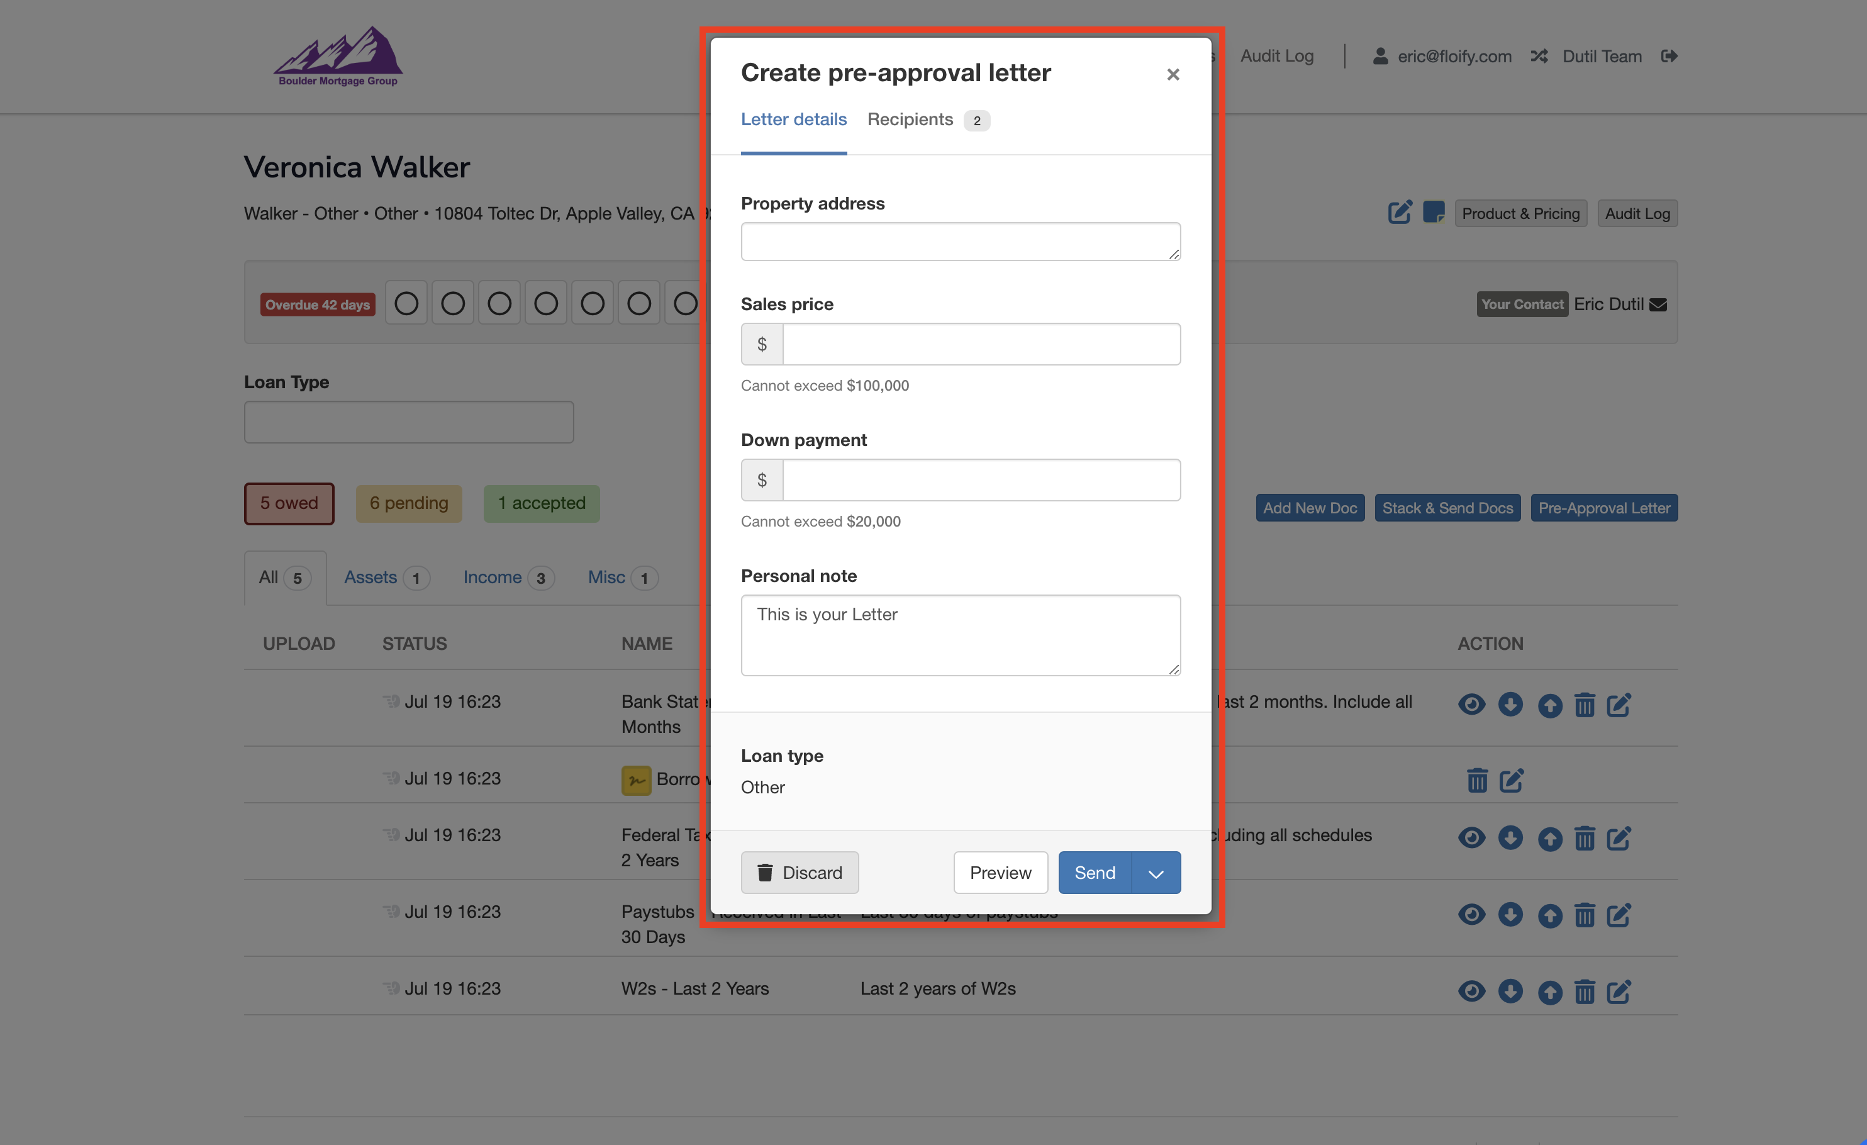Click the blue sticky note icon

(x=1434, y=213)
